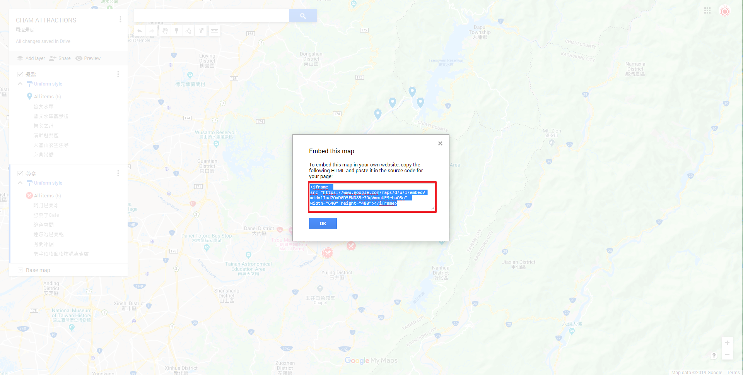
Task: Collapse the 景點 layer items list
Action: tap(20, 84)
